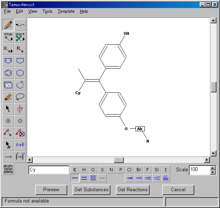The width and height of the screenshot is (220, 208).
Task: Select the positive charge tool
Action: click(x=8, y=121)
